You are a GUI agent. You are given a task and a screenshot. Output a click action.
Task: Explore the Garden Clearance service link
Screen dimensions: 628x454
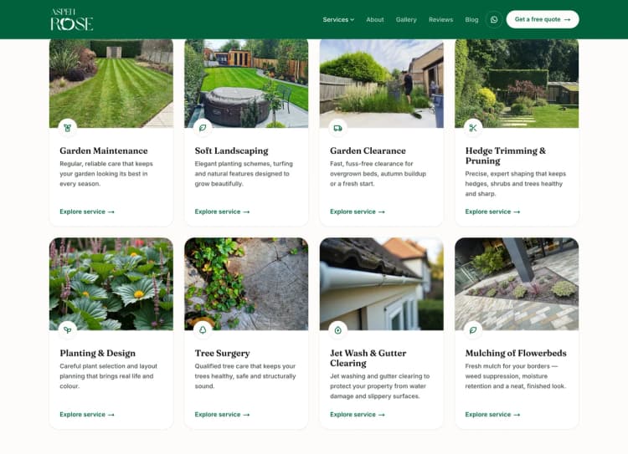click(358, 212)
